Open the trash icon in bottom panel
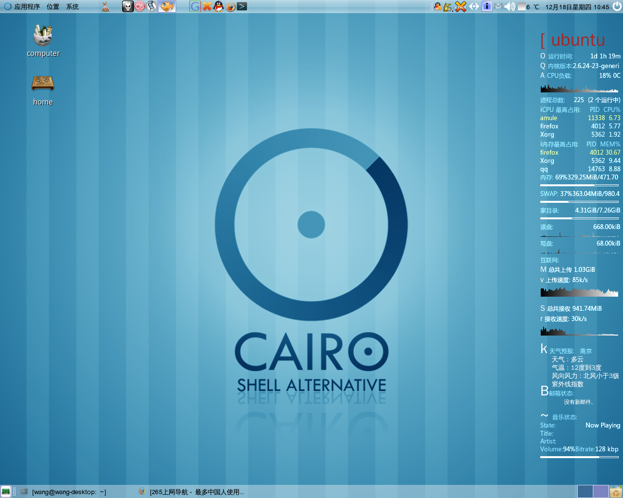This screenshot has width=623, height=498. (616, 491)
